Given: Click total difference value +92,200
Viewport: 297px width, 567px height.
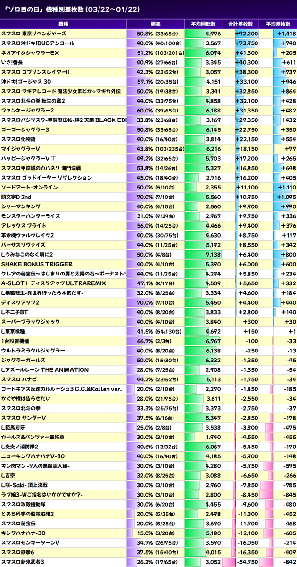Looking at the screenshot, I should point(247,34).
